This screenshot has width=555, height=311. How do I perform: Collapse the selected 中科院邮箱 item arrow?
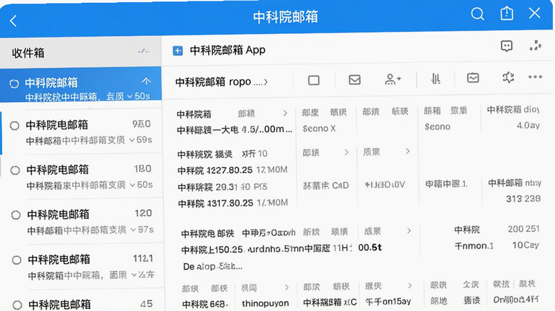coord(146,81)
